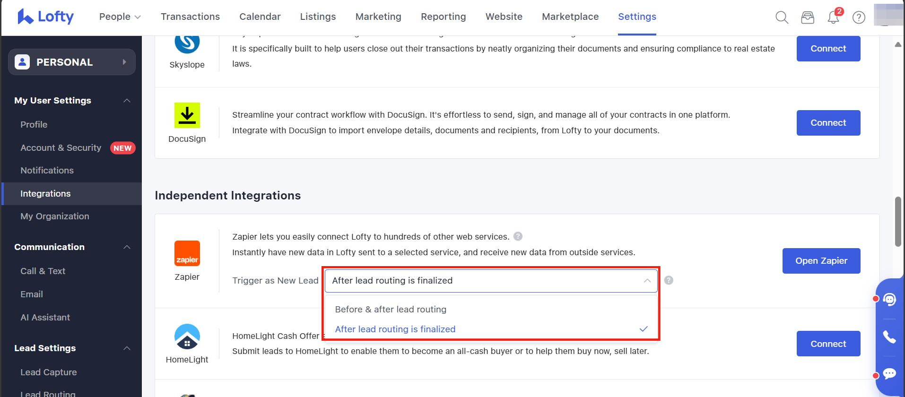The image size is (905, 397).
Task: Collapse the Trigger as New Lead dropdown
Action: pyautogui.click(x=647, y=281)
